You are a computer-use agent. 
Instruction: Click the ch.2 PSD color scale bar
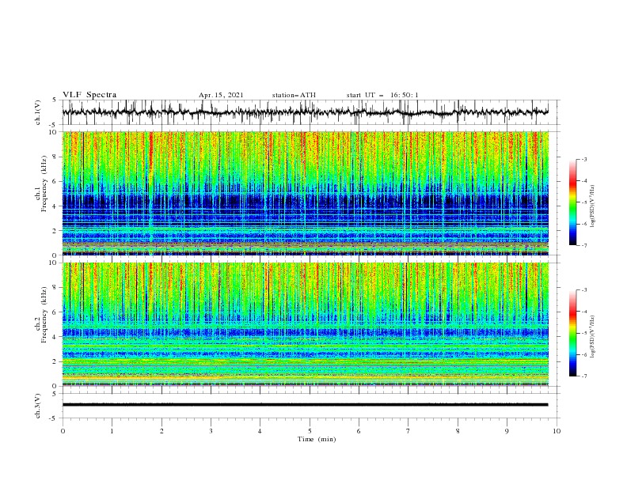click(572, 333)
